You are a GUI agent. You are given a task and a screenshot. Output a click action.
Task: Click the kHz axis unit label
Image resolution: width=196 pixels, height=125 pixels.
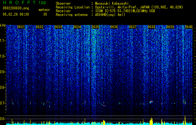point(3,26)
